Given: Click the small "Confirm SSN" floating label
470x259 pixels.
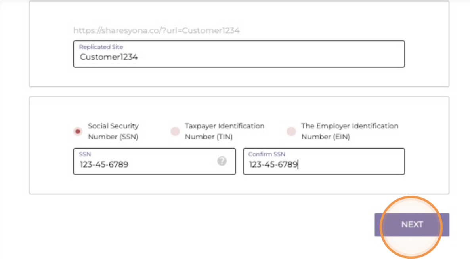Looking at the screenshot, I should [267, 154].
